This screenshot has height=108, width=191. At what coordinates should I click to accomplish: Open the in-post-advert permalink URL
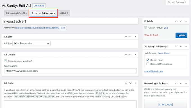[37, 28]
